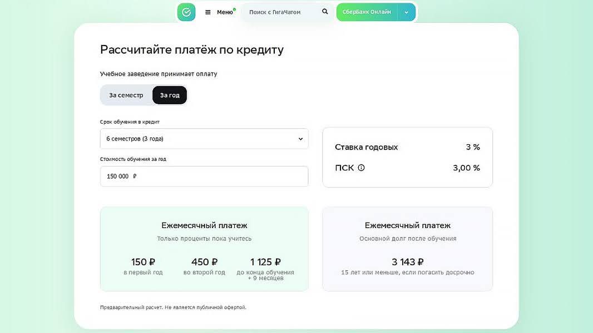Click the Sber logo home icon
The width and height of the screenshot is (593, 333).
[186, 12]
